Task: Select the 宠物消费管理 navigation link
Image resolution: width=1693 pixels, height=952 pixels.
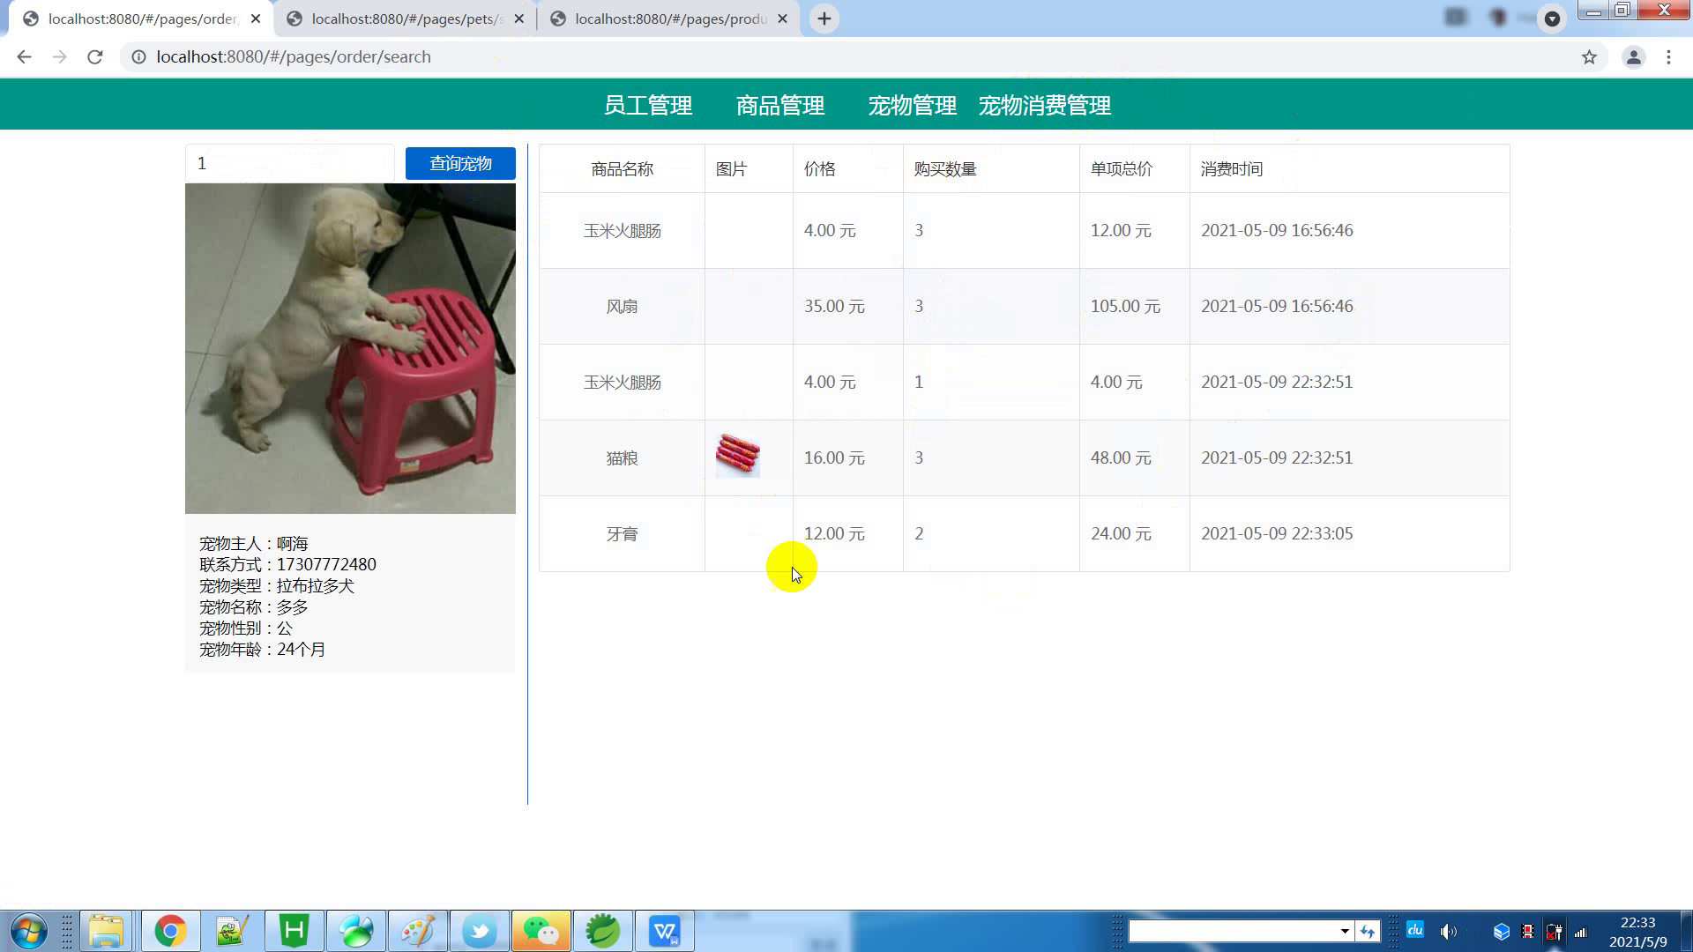Action: (1045, 106)
